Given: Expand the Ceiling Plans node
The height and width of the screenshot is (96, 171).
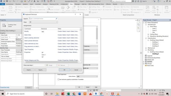Looking at the screenshot, I should pyautogui.click(x=148, y=34).
